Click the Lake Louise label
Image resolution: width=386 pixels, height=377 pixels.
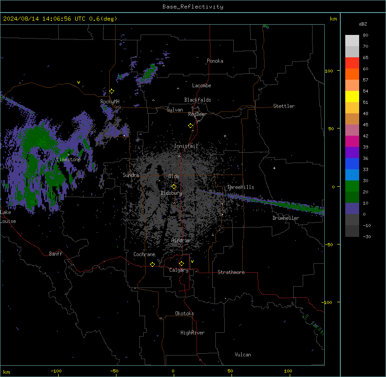coord(8,217)
